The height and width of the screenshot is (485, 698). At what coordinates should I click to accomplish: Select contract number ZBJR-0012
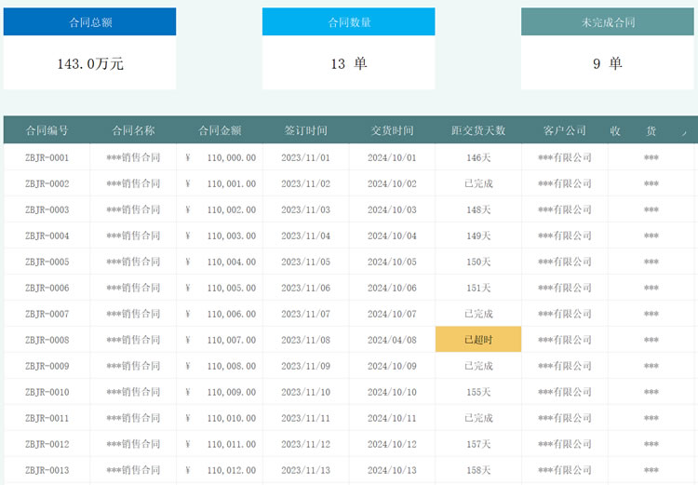point(47,444)
